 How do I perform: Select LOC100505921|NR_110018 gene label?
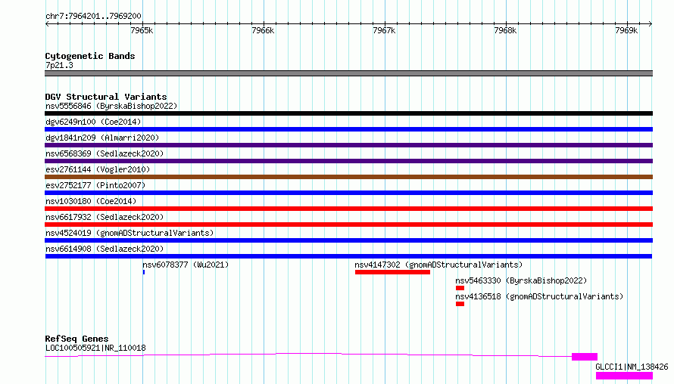(95, 348)
